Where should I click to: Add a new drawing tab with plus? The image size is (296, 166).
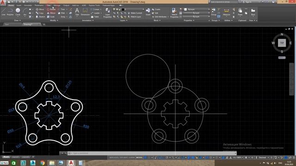[44, 24]
